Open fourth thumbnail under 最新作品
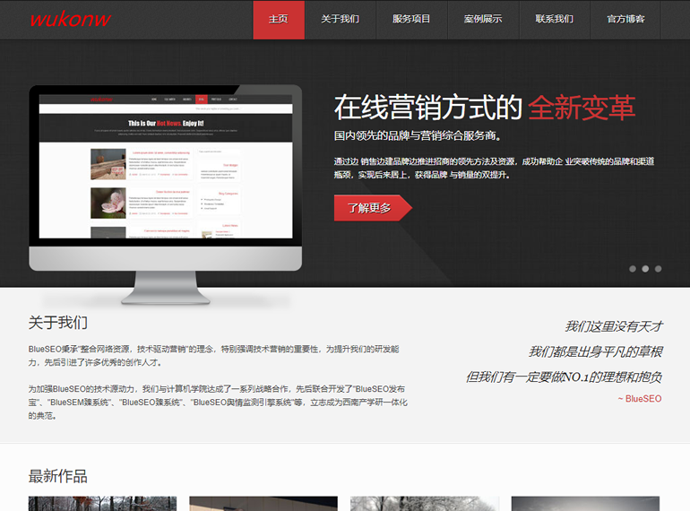 pos(585,503)
